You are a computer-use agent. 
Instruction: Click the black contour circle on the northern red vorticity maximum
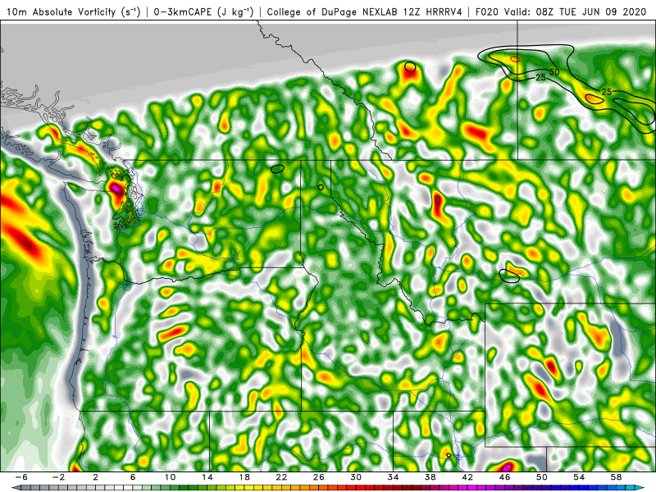click(x=410, y=67)
